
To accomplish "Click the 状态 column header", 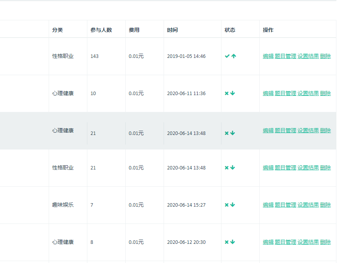I will pyautogui.click(x=230, y=30).
